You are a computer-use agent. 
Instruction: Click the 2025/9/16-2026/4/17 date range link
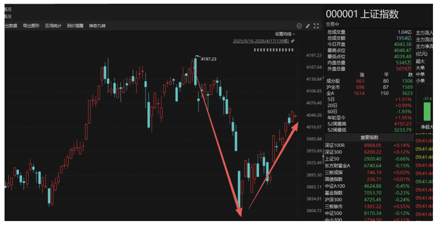[x=261, y=41]
